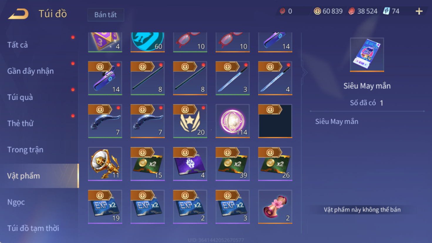This screenshot has height=243, width=432.
Task: Pick the star emblem item with 20
Action: point(190,121)
